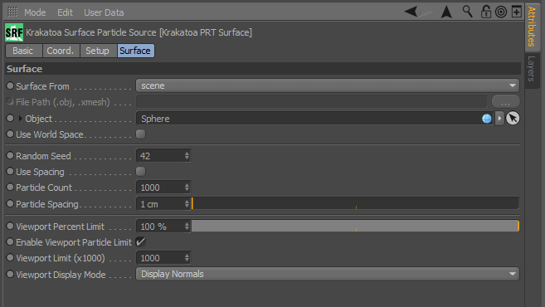545x307 pixels.
Task: Expand the Object parameter triangle
Action: (20, 119)
